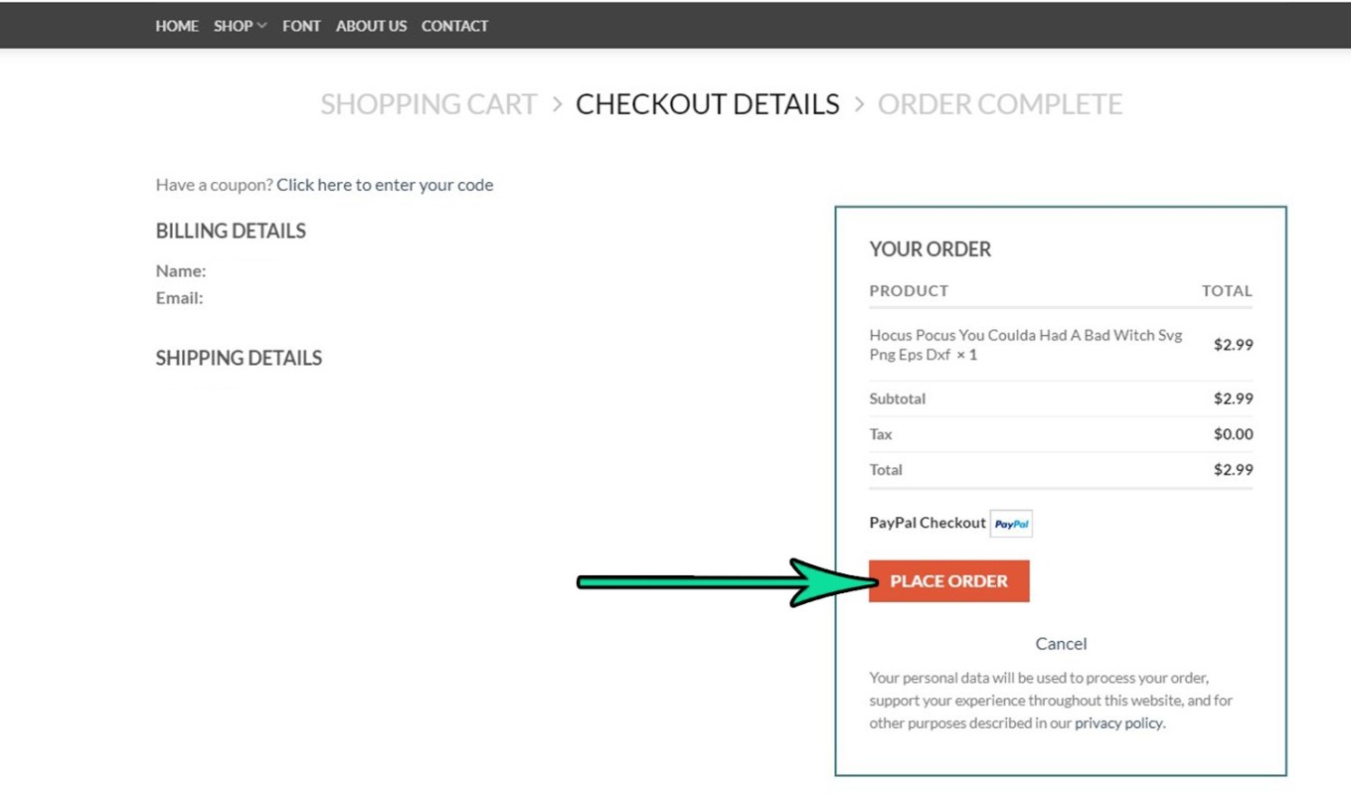Select the PayPal Checkout payment label
The height and width of the screenshot is (795, 1351).
[x=928, y=523]
